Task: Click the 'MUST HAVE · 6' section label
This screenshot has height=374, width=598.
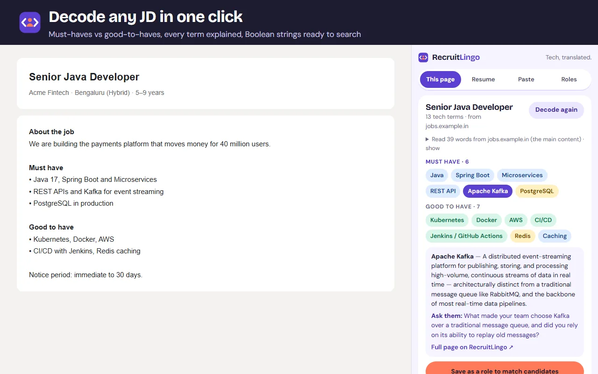Action: [447, 162]
